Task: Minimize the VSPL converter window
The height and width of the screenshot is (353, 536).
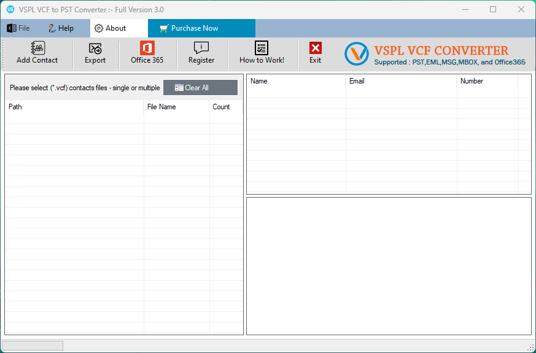Action: 465,9
